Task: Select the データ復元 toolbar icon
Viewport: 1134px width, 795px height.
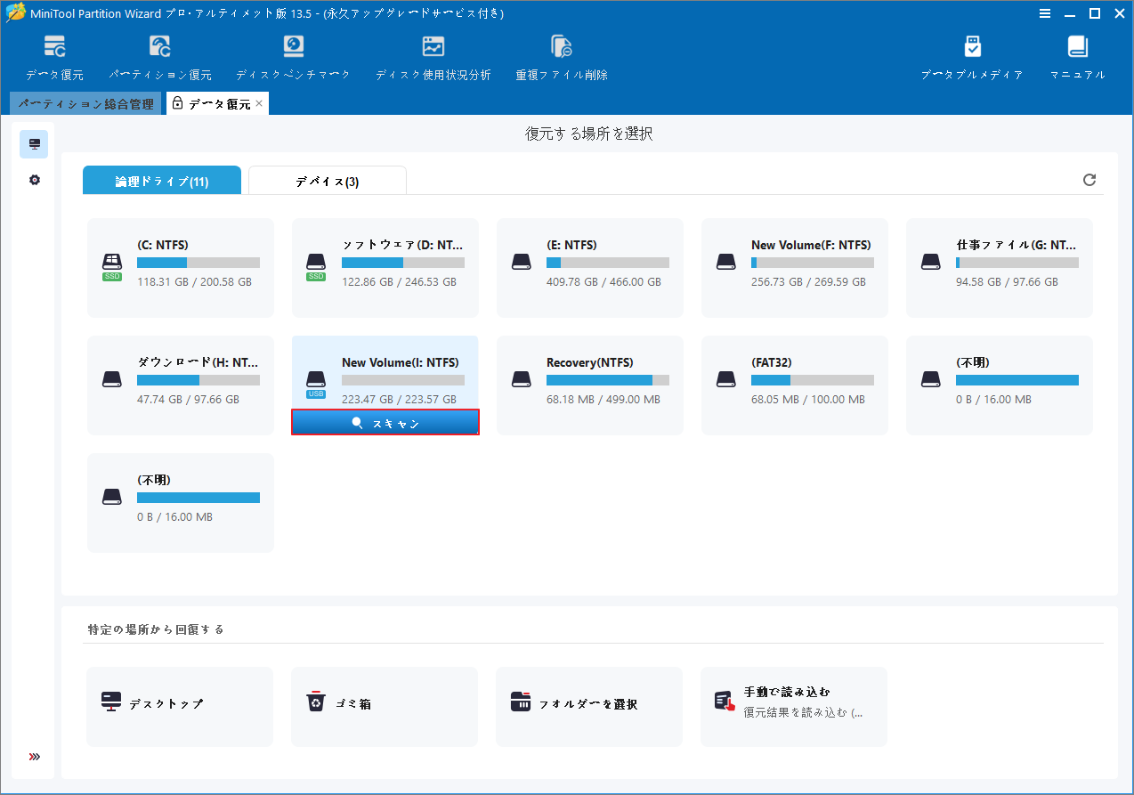Action: tap(54, 56)
